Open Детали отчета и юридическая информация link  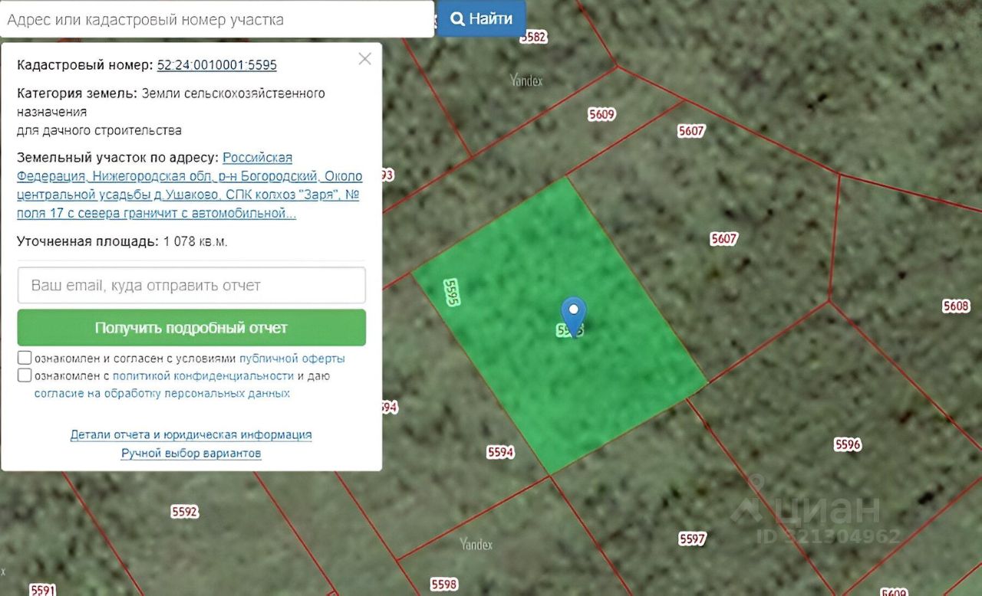pos(191,435)
